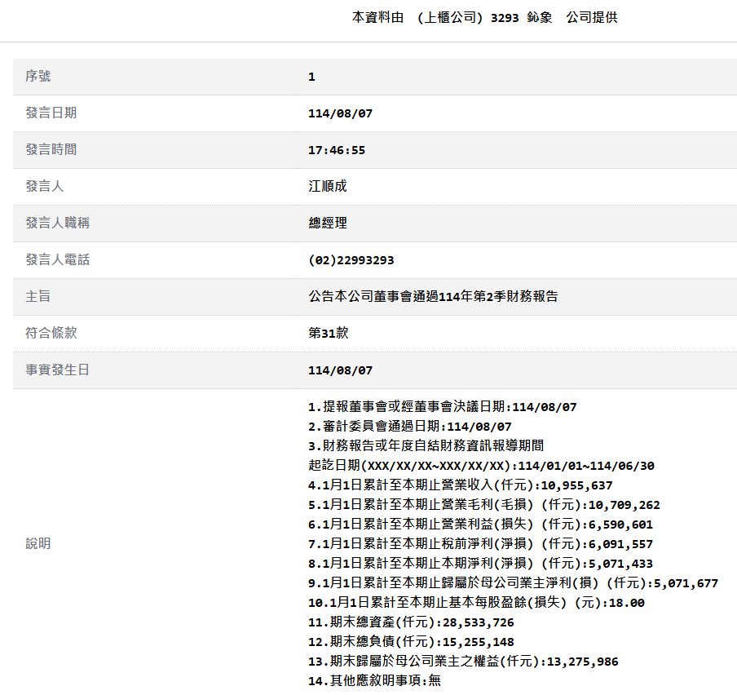This screenshot has height=695, width=737.
Task: Click line 7 稅前淨利 6,091,557
Action: 481,544
